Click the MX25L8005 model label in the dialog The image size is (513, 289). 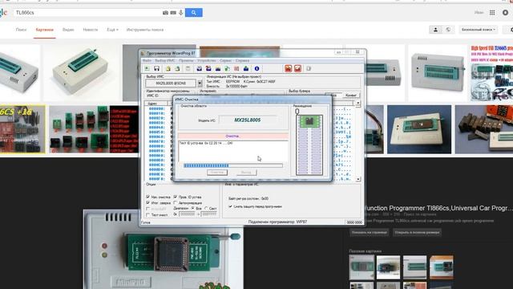(x=248, y=120)
